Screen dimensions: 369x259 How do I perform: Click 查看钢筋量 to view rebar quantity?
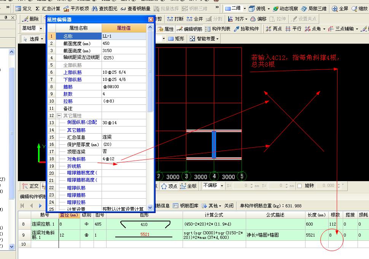tap(135, 9)
